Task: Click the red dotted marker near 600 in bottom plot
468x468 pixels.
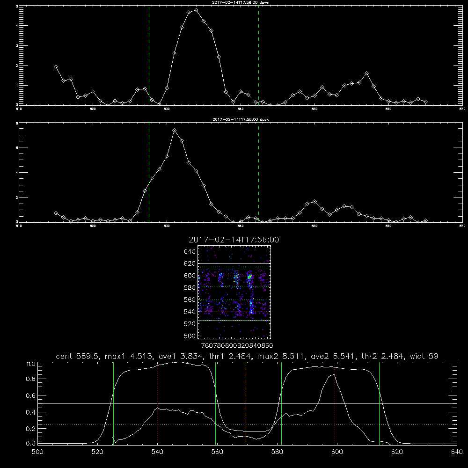Action: [334, 403]
